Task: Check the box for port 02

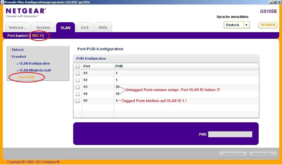Action: coord(78,80)
